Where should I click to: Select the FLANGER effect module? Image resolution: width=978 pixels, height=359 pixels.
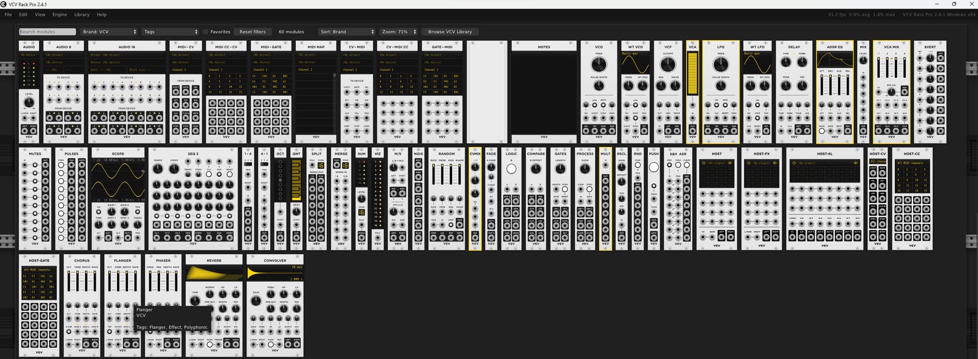[123, 306]
